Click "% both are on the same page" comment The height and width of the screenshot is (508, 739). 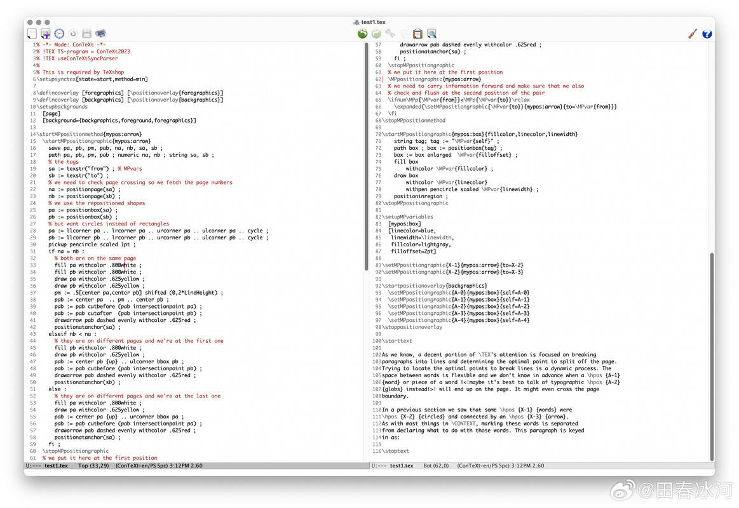point(95,258)
